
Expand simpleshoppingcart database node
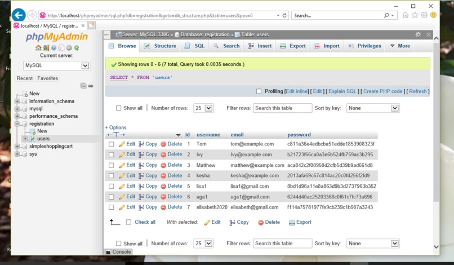coord(17,147)
